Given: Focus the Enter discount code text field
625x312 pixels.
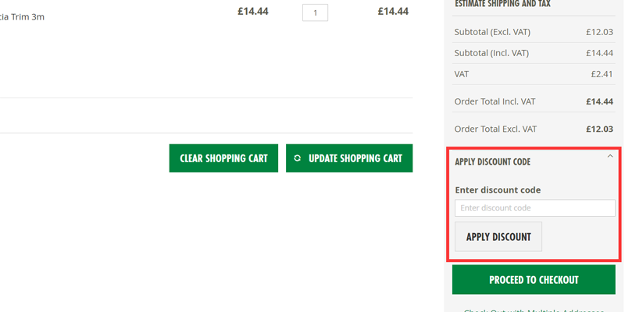Looking at the screenshot, I should point(535,207).
